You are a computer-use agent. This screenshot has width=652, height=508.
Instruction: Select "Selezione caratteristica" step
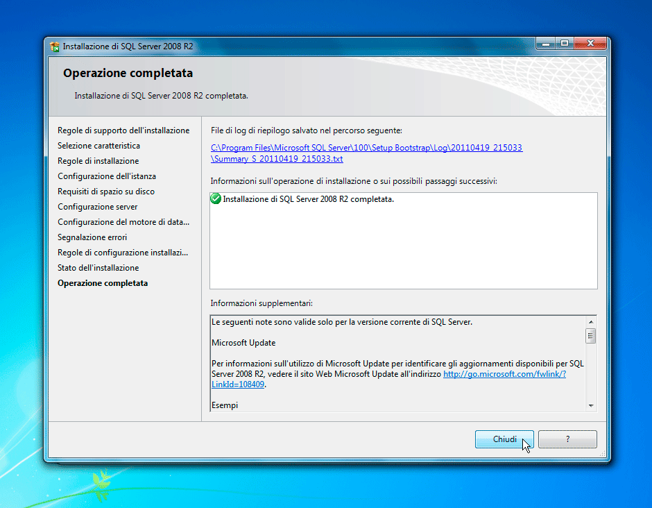click(x=98, y=146)
